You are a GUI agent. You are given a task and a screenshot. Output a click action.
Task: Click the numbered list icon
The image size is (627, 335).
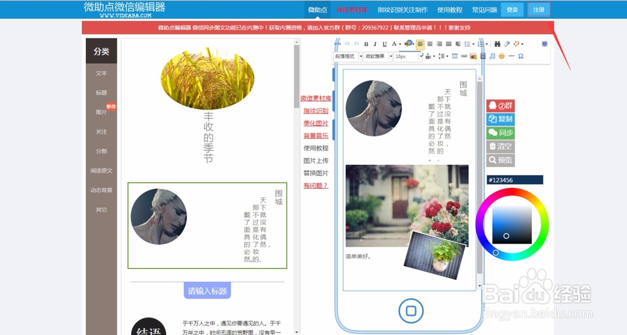pyautogui.click(x=480, y=44)
